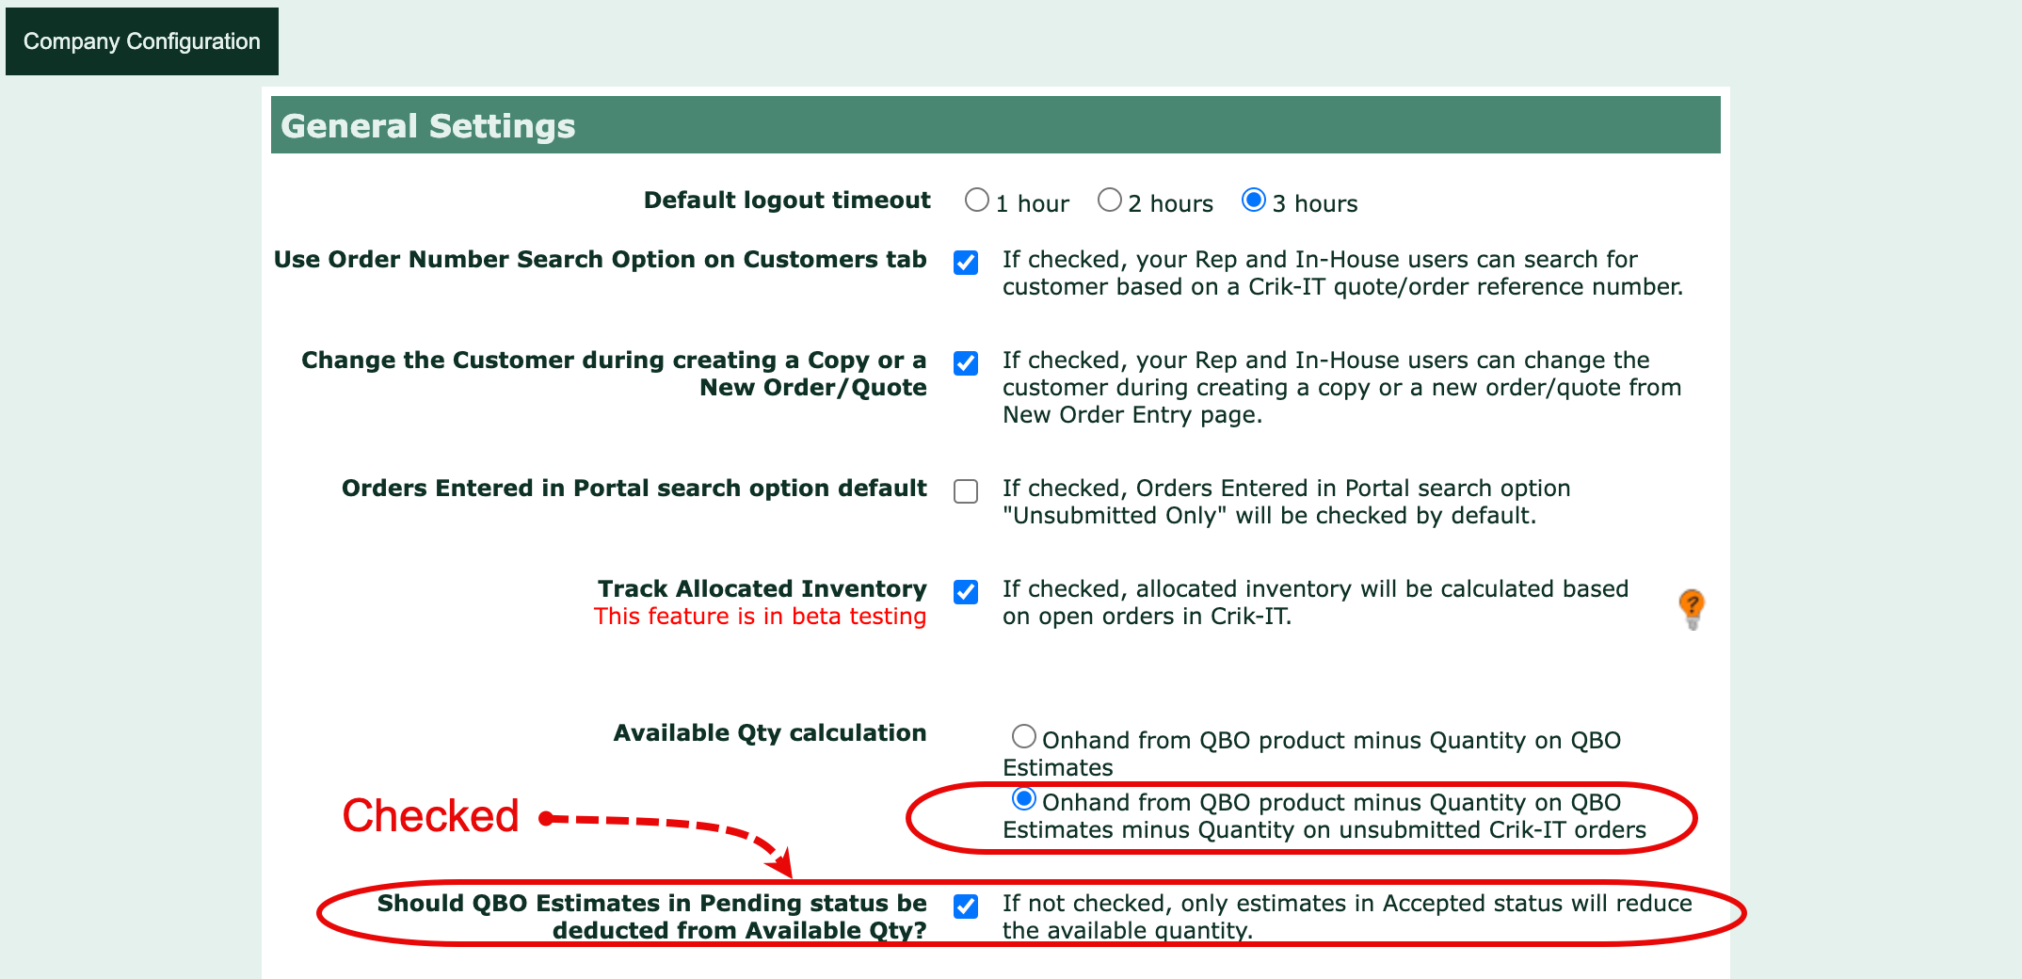2022x979 pixels.
Task: Enable Orders Entered in Portal search default
Action: [x=966, y=491]
